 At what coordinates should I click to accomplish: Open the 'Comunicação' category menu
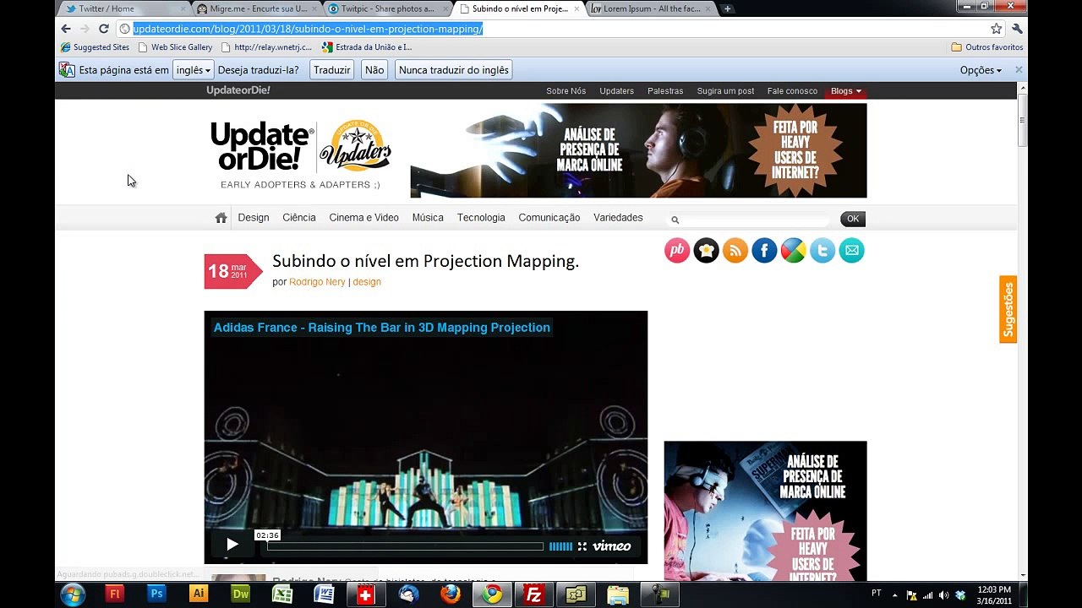coord(549,218)
